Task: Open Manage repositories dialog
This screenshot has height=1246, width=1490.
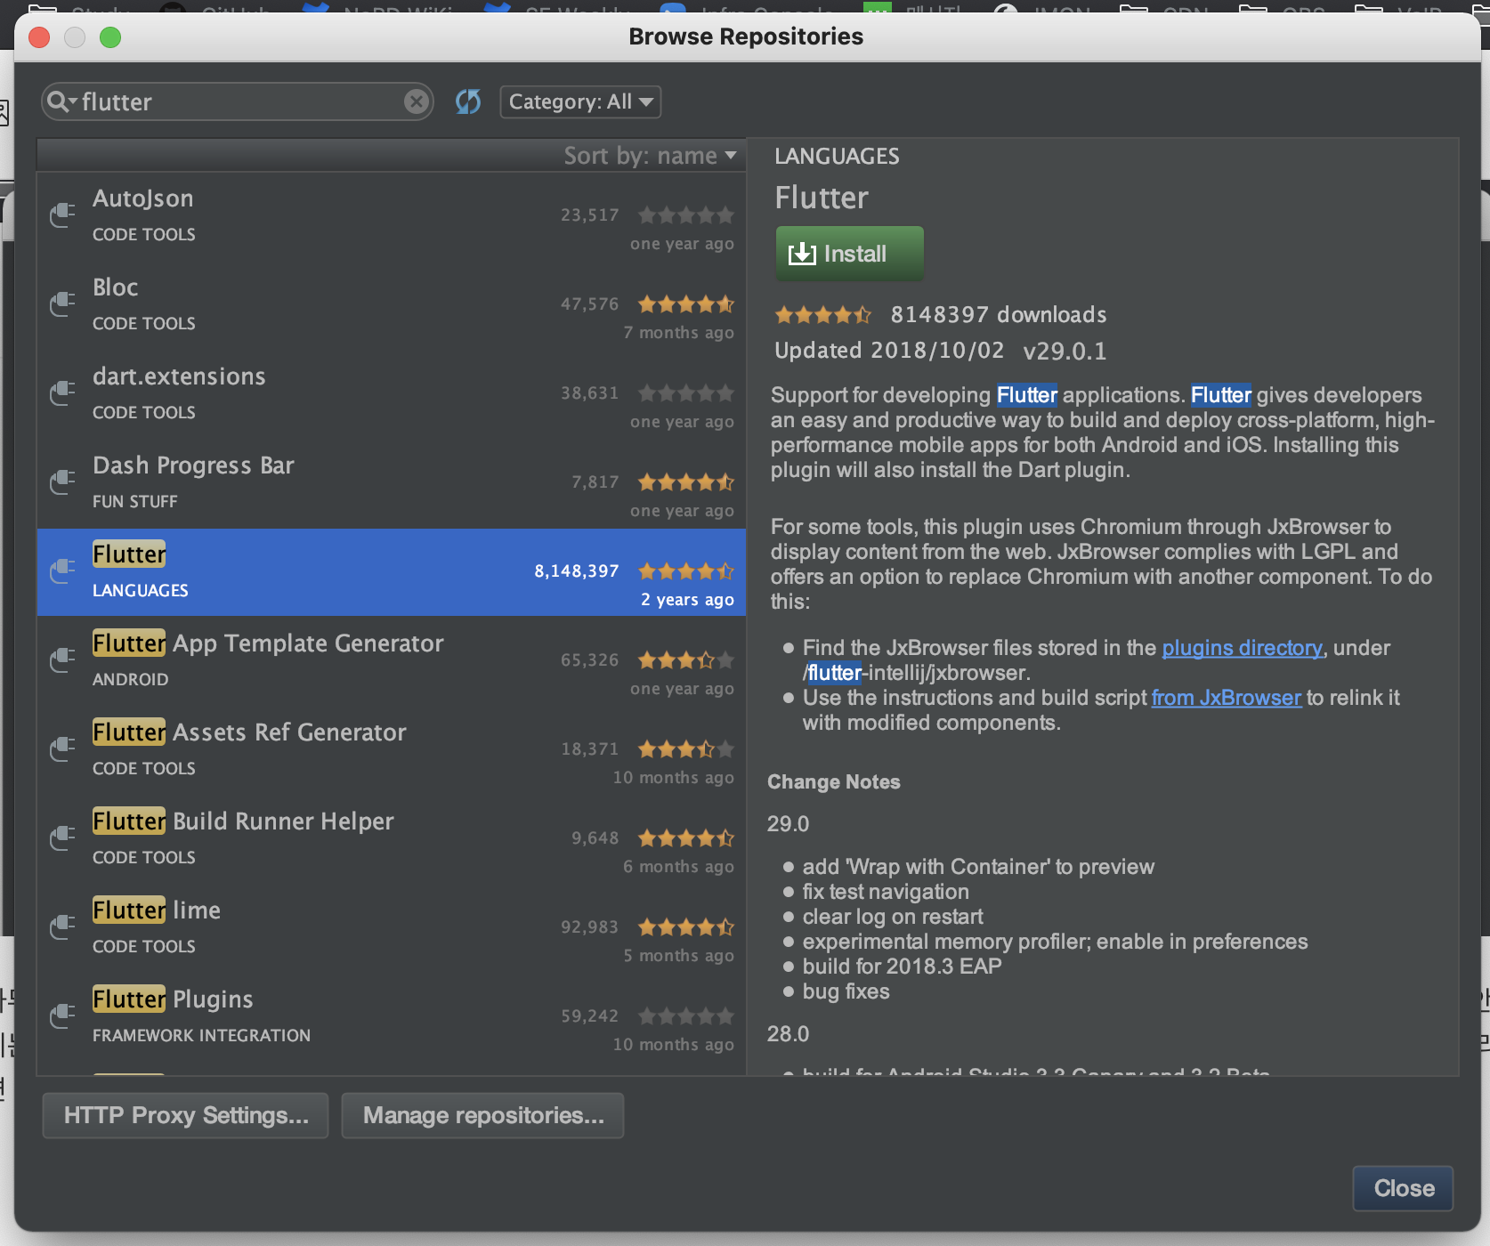Action: (x=483, y=1115)
